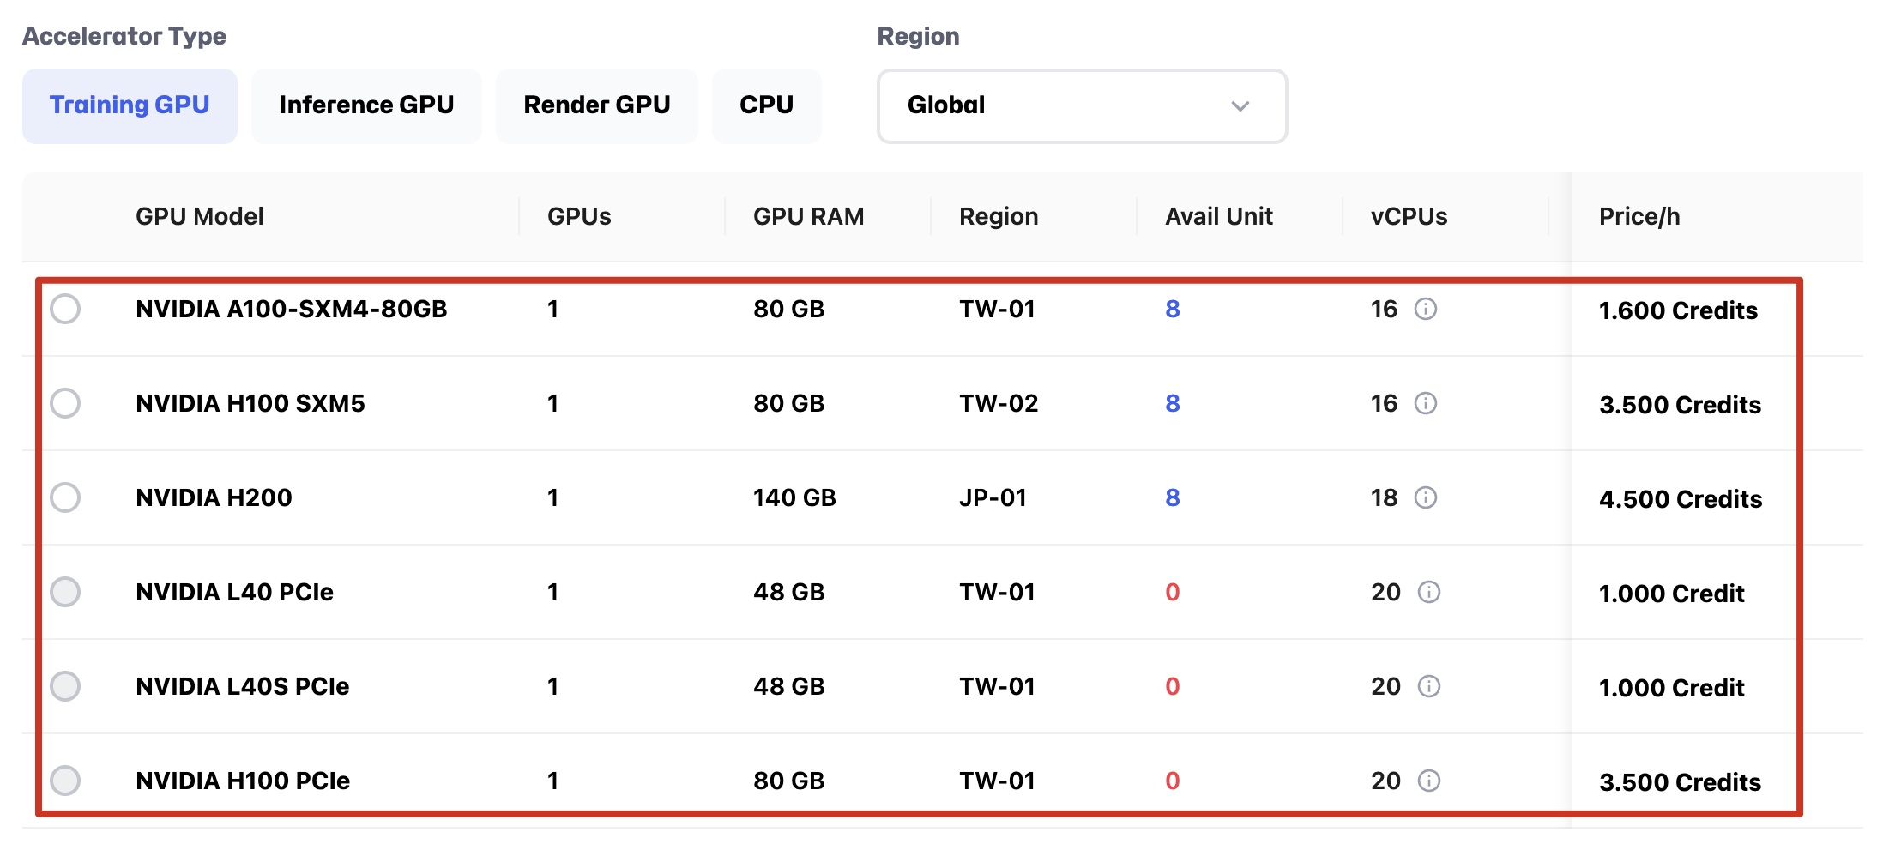Click the GPU Model column header
This screenshot has width=1877, height=844.
point(199,216)
